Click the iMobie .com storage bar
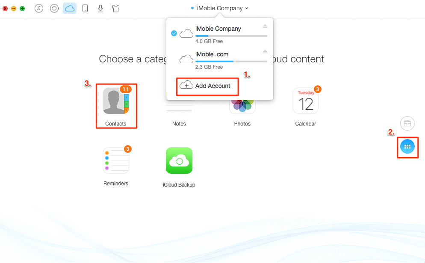The height and width of the screenshot is (263, 425). (x=231, y=61)
